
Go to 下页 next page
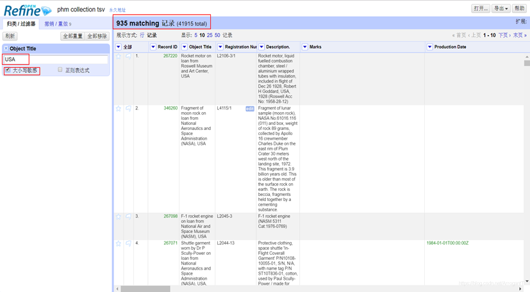click(x=504, y=35)
